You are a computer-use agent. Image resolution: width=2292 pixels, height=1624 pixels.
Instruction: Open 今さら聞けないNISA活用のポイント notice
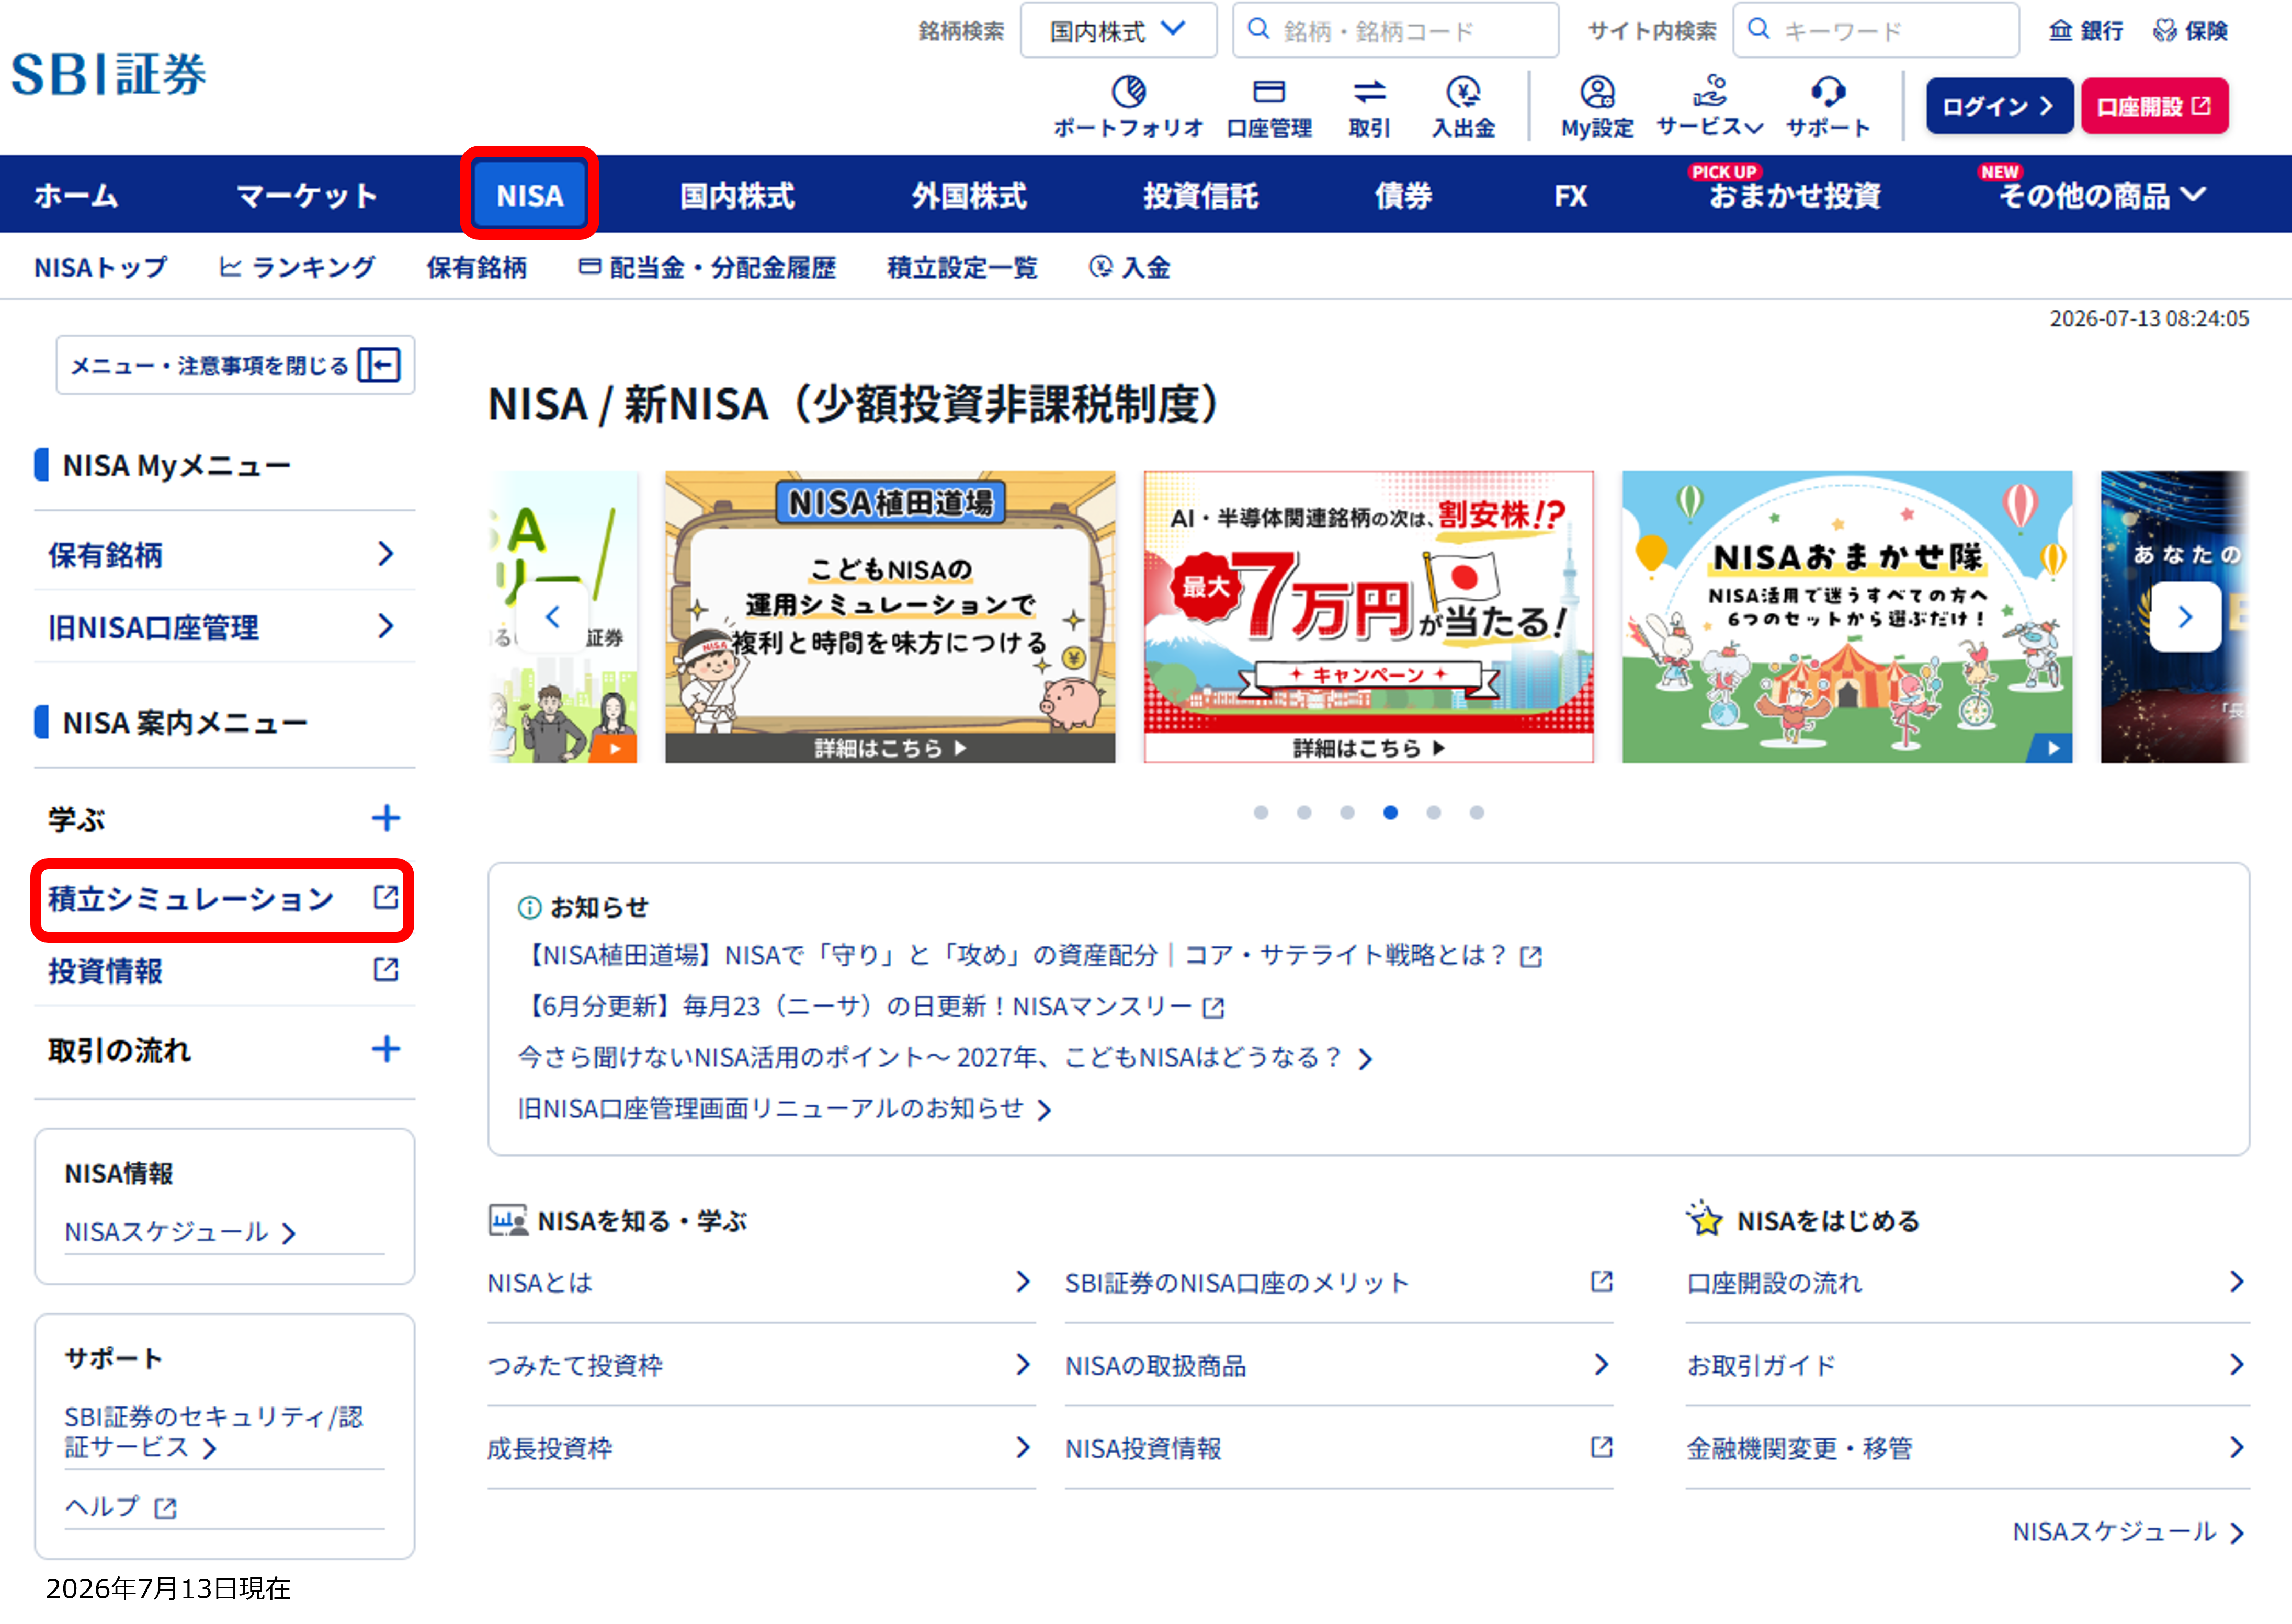click(x=945, y=1057)
